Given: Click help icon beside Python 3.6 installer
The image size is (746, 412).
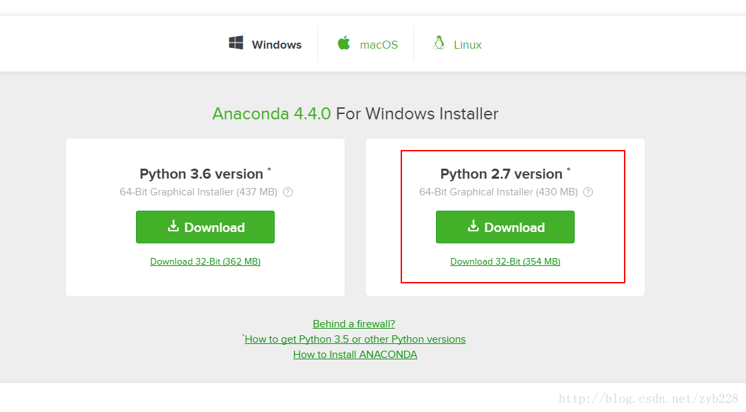Looking at the screenshot, I should pos(288,192).
